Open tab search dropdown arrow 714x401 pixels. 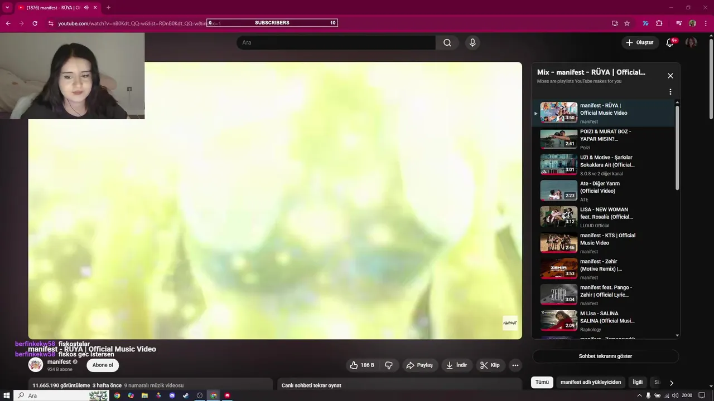click(x=7, y=8)
